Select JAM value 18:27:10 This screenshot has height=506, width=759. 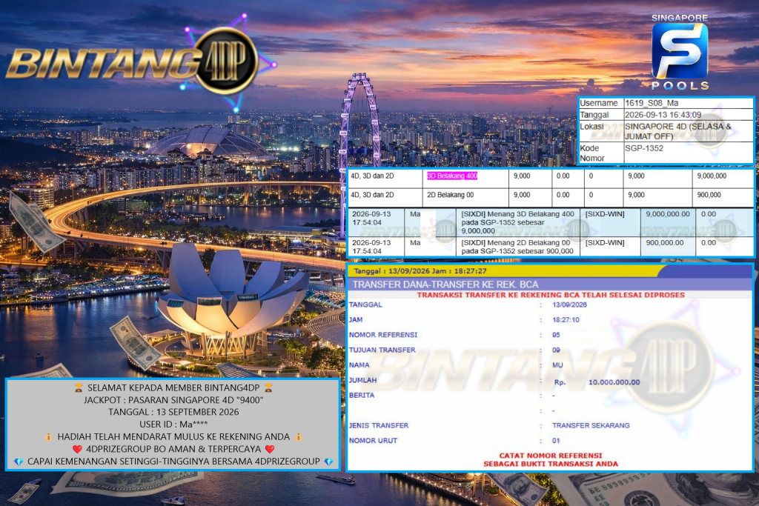coord(566,320)
